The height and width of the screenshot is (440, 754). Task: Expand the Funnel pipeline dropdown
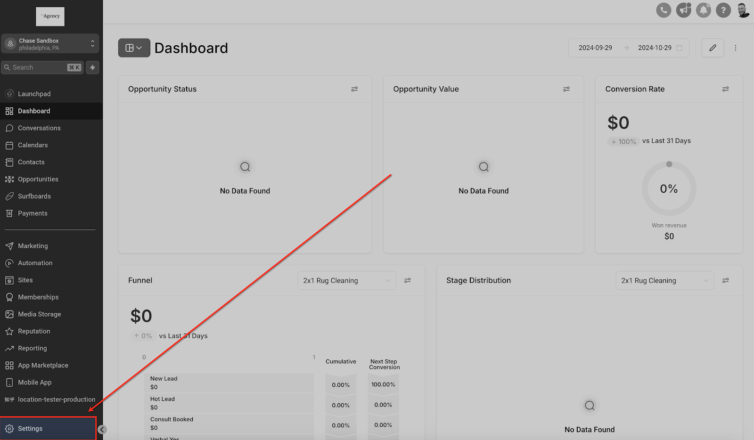point(347,280)
